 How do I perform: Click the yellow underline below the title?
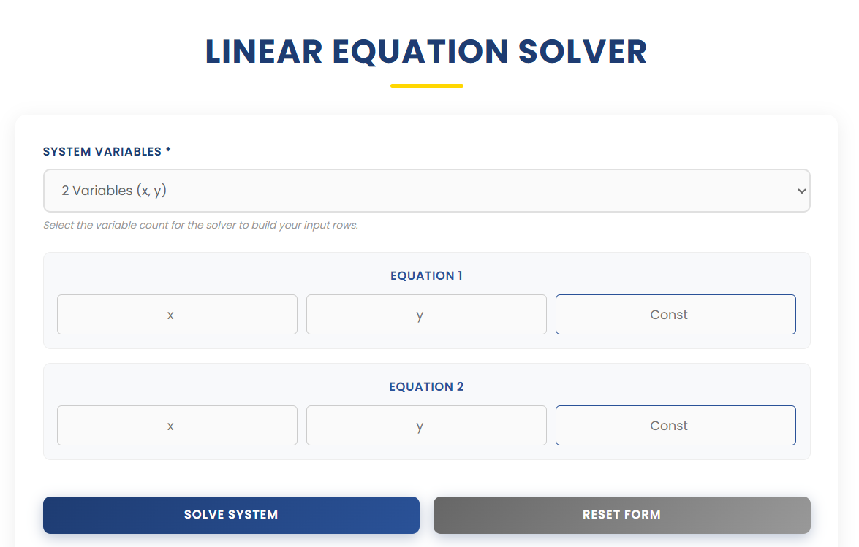click(x=426, y=85)
